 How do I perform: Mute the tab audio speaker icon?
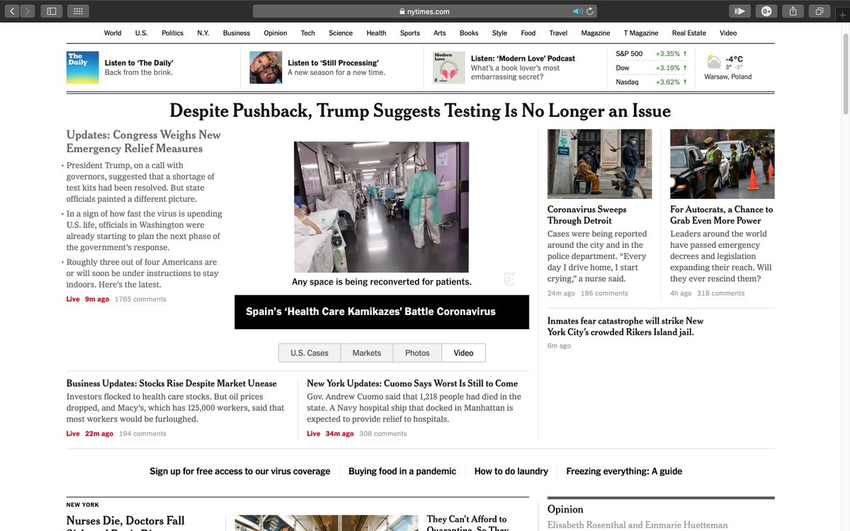(577, 11)
